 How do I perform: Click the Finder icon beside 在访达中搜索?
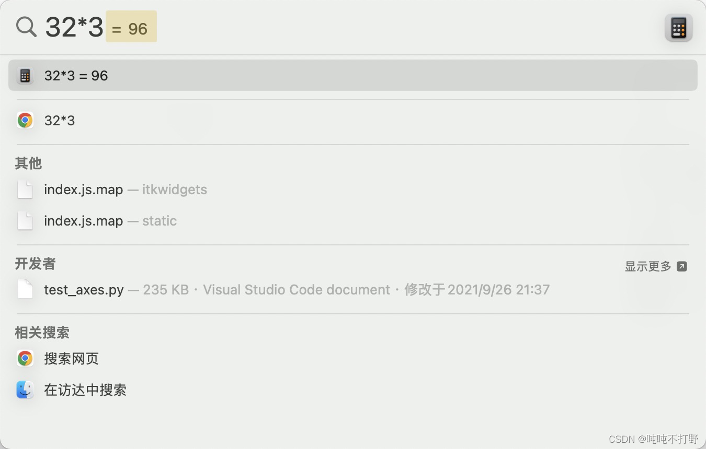click(x=25, y=390)
